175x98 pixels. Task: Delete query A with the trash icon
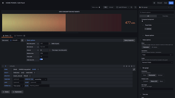point(132,66)
